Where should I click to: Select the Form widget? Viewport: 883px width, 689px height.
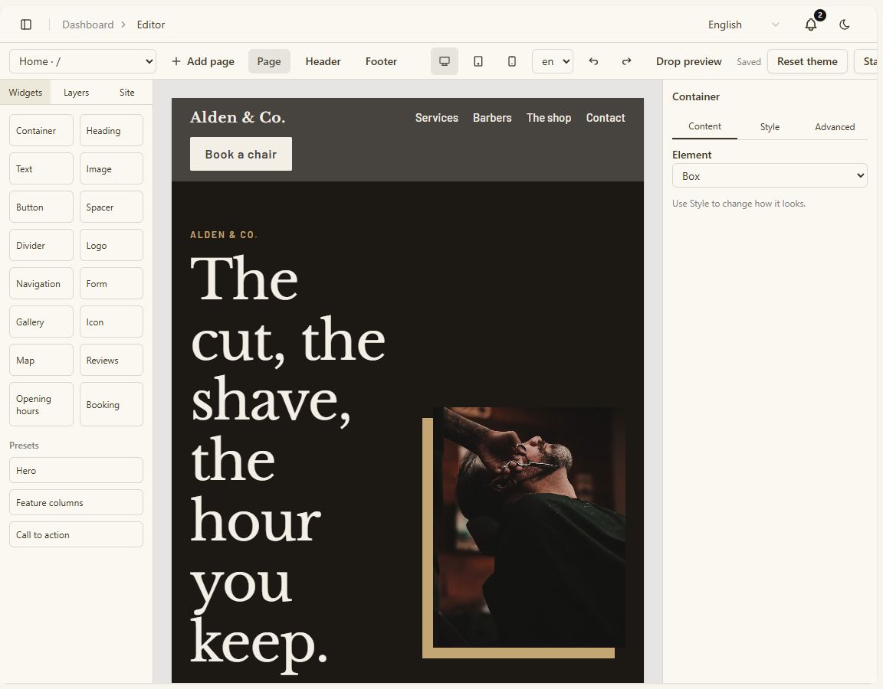[x=111, y=283]
